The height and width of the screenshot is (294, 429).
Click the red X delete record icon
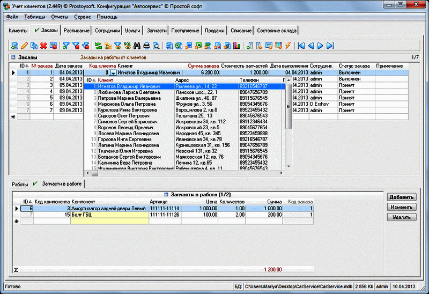(x=43, y=46)
